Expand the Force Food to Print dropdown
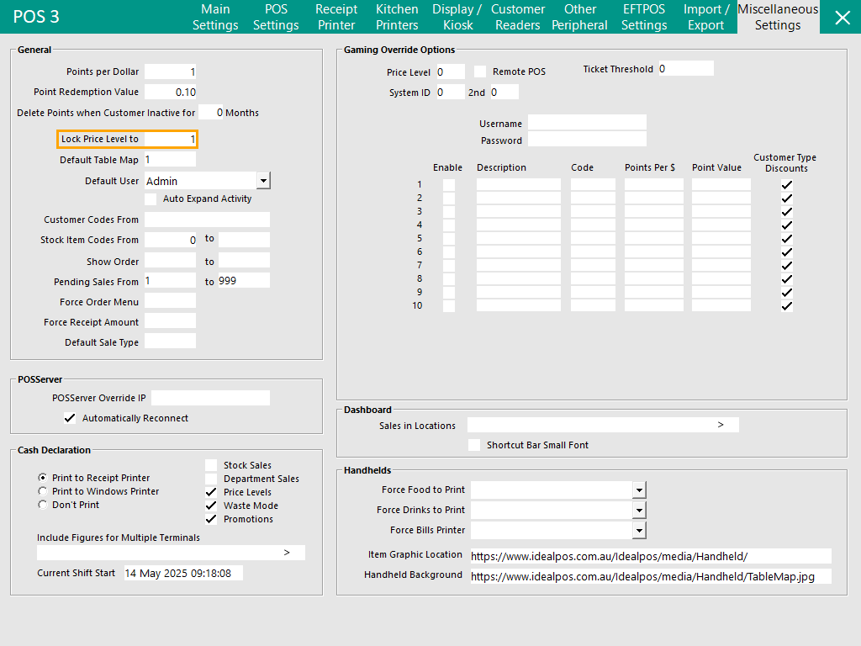Screen dimensions: 861x646 pos(639,490)
